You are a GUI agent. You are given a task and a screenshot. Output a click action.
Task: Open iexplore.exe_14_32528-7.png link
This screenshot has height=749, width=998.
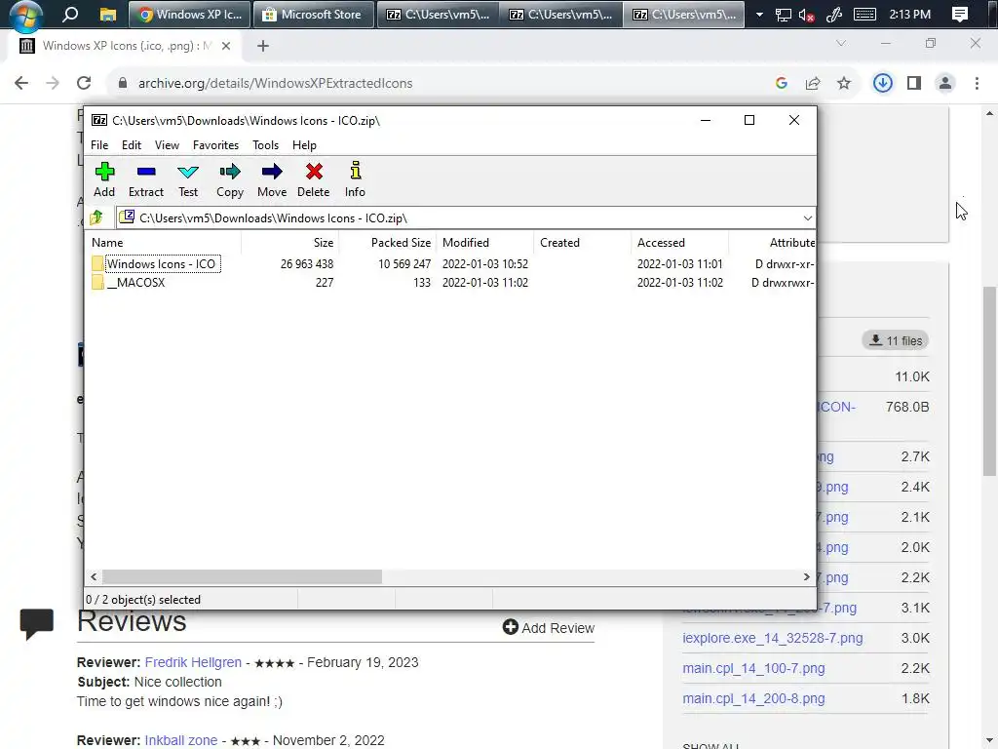[x=773, y=638]
